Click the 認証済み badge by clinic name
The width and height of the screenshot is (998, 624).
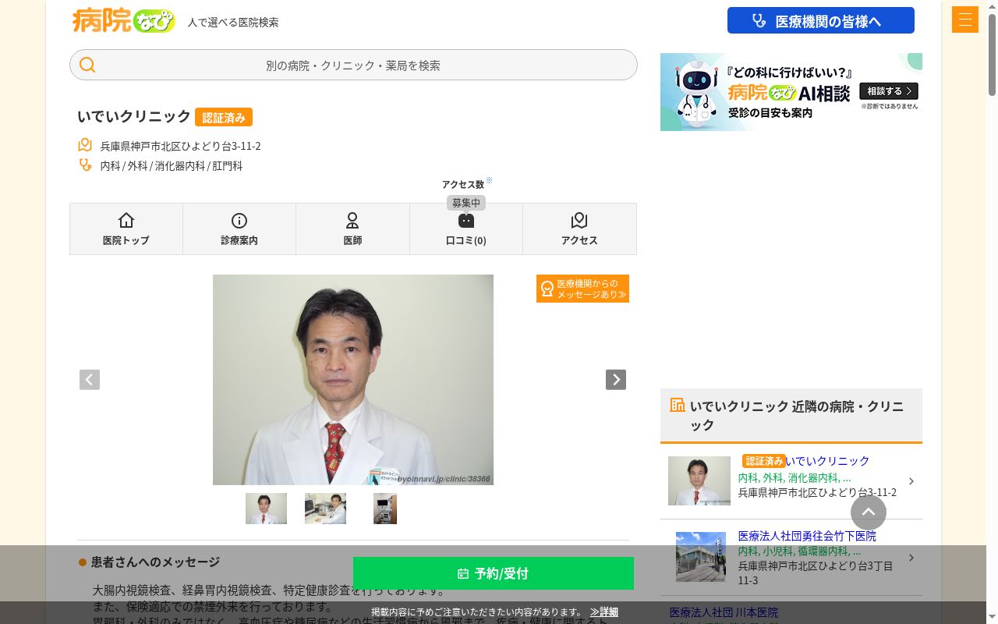[224, 117]
